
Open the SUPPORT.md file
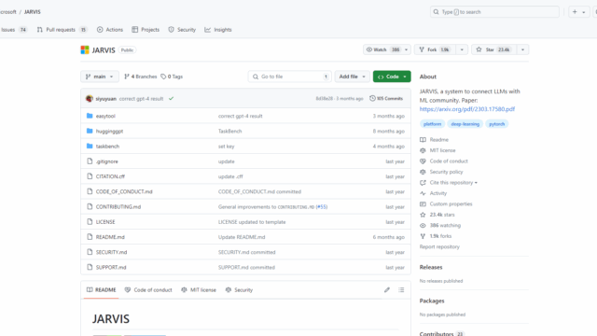(x=111, y=268)
